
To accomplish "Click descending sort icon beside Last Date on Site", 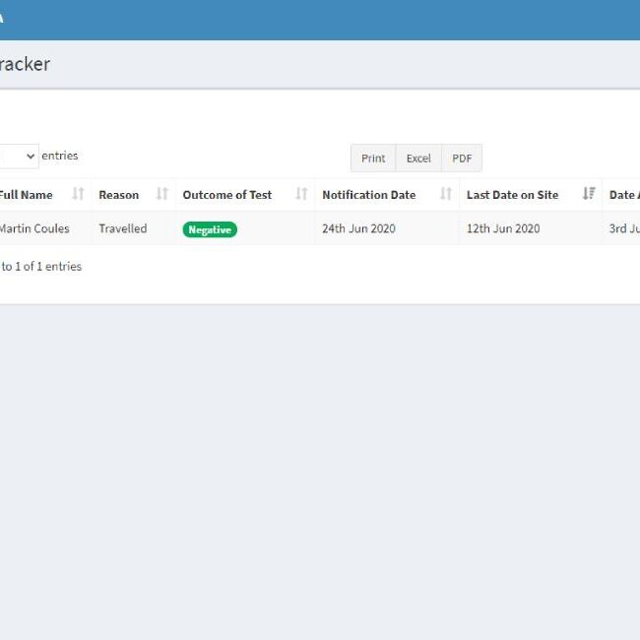I will pyautogui.click(x=589, y=194).
